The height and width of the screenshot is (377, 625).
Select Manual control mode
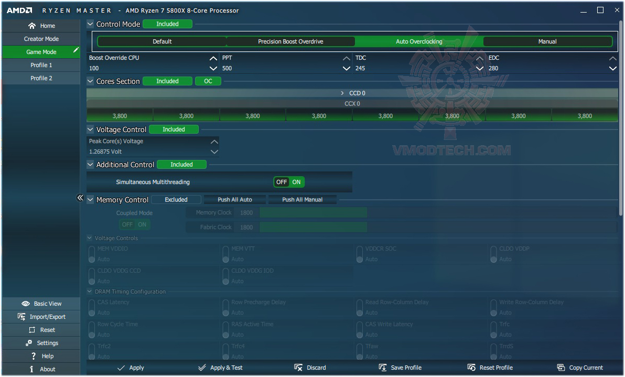(x=547, y=41)
